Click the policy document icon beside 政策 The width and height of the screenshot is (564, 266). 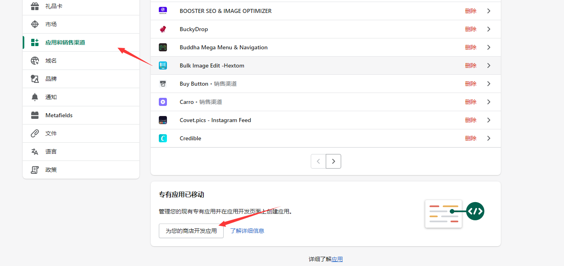click(x=35, y=170)
